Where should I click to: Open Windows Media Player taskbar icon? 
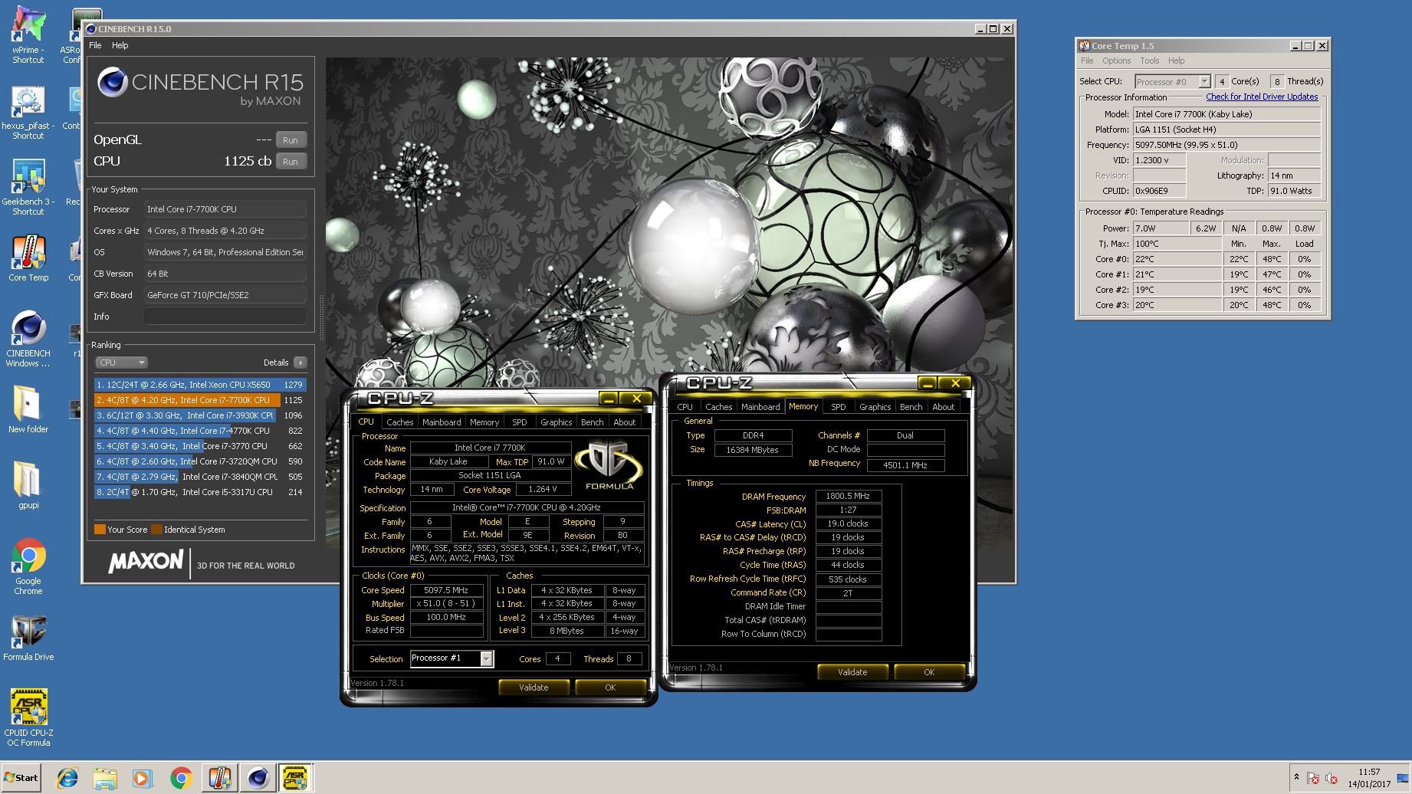142,778
